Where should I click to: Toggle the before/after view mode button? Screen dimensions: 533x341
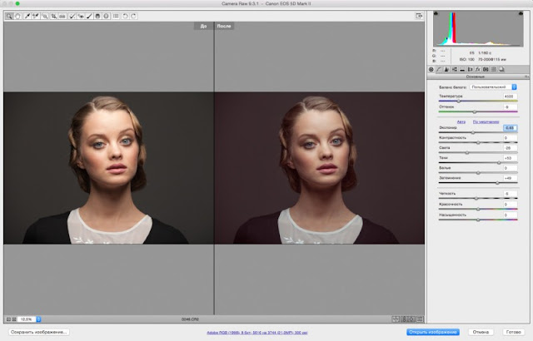point(396,319)
